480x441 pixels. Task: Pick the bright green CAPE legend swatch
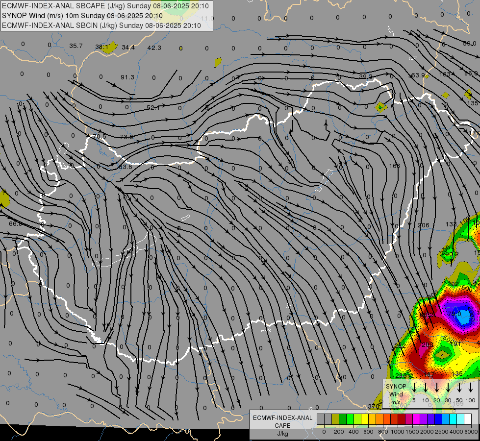point(350,419)
